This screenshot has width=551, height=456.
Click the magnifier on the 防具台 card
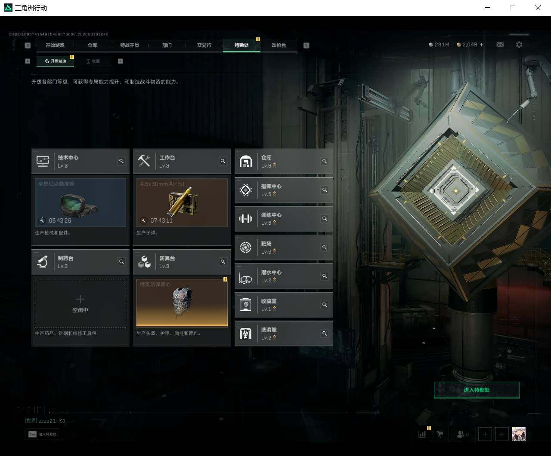(x=223, y=262)
